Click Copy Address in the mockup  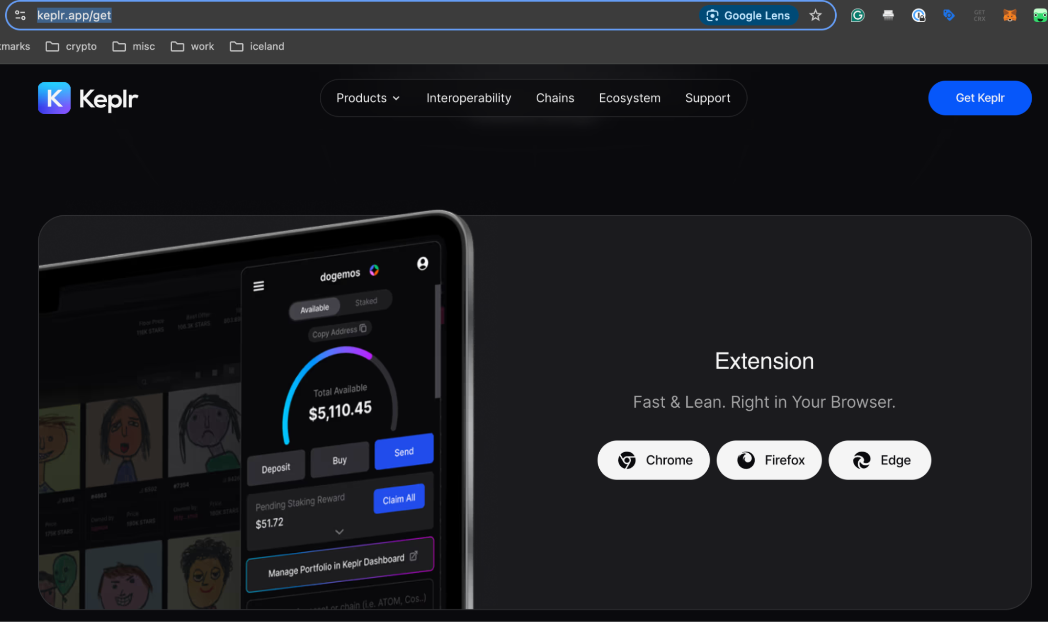[340, 331]
